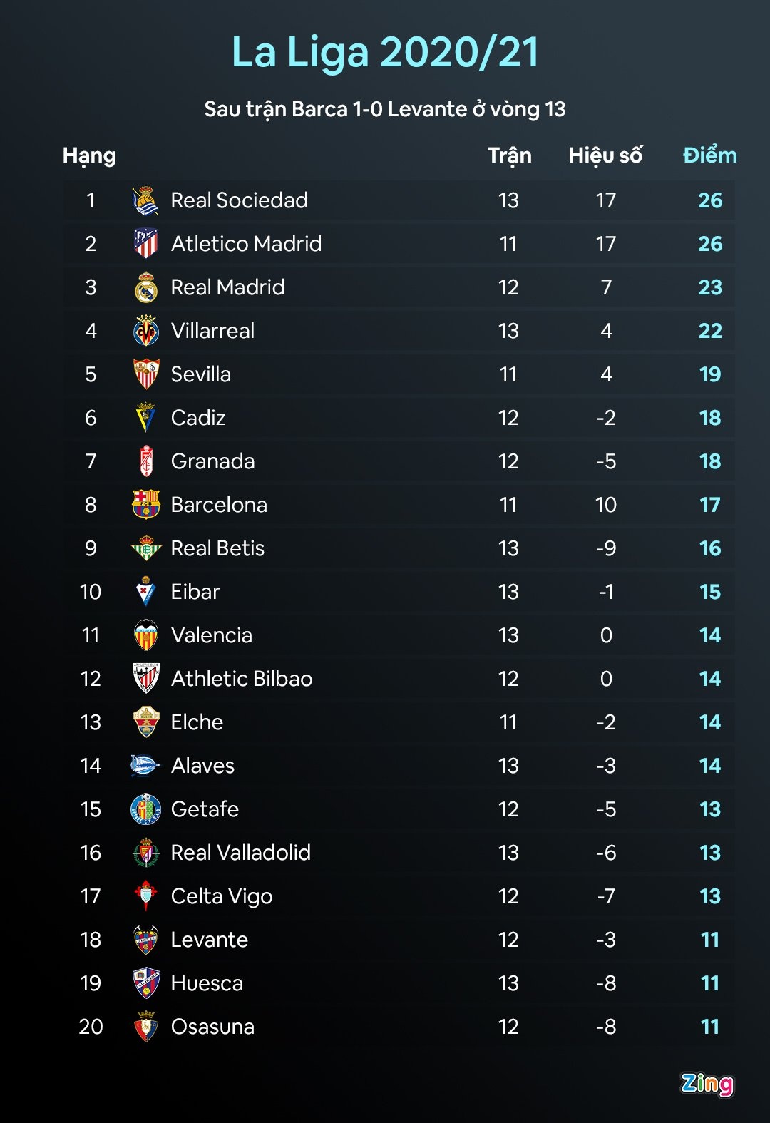Click the Real Madrid club crest

(x=146, y=287)
